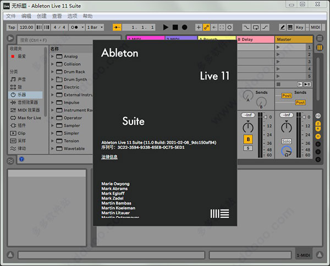Adjust the blue Preview/Cue volume knob
This screenshot has height=266, width=330.
pyautogui.click(x=287, y=151)
